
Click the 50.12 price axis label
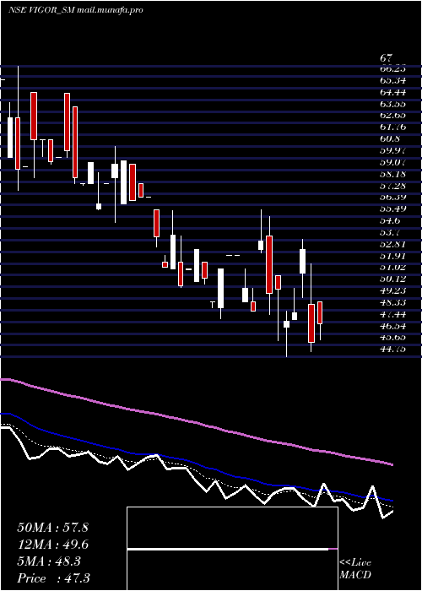[x=392, y=279]
